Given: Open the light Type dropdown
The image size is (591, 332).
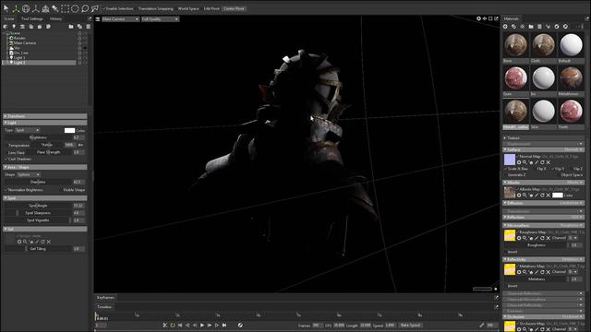Looking at the screenshot, I should [27, 130].
